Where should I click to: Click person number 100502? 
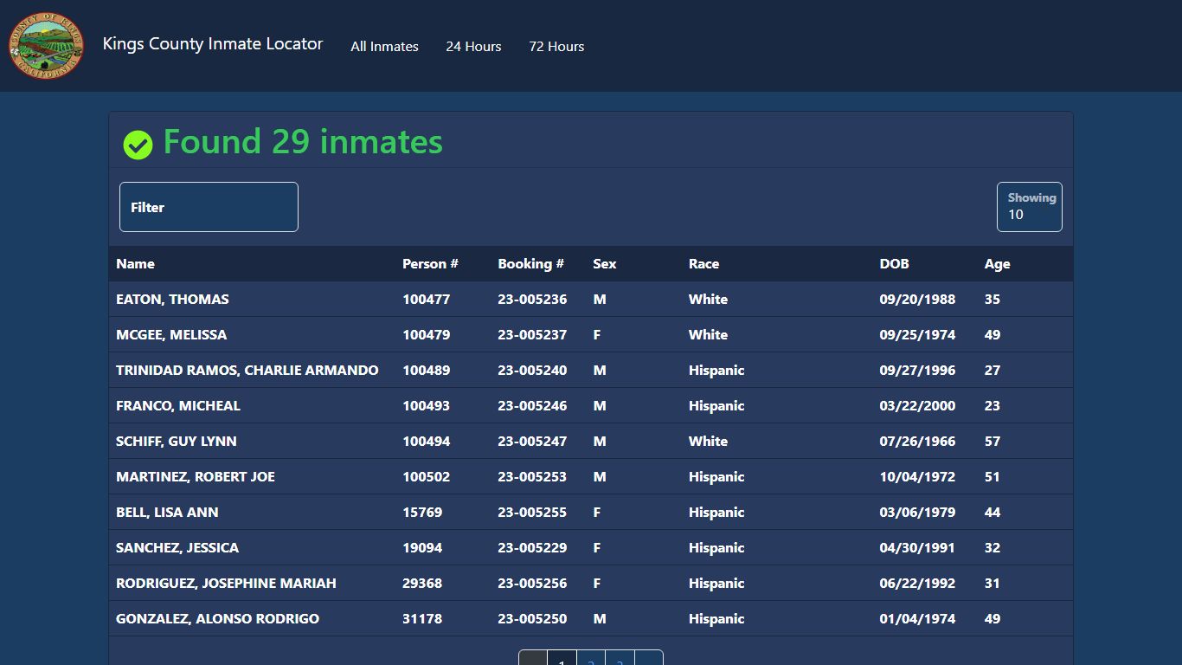[x=426, y=477]
